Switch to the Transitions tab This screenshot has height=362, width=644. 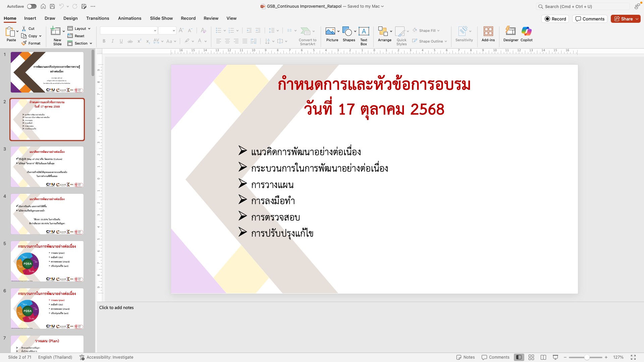(98, 18)
